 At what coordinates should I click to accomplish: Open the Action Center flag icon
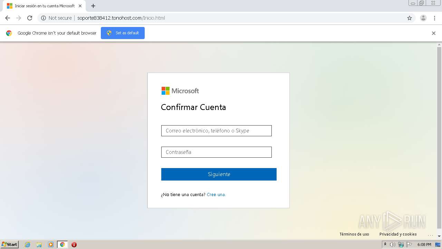[409, 245]
